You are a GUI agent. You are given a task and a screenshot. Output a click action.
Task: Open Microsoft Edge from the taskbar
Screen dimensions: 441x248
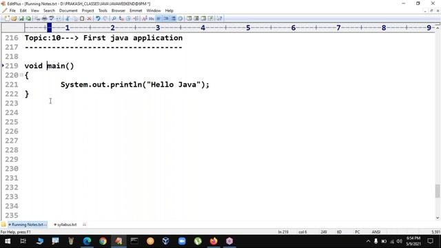pyautogui.click(x=87, y=241)
